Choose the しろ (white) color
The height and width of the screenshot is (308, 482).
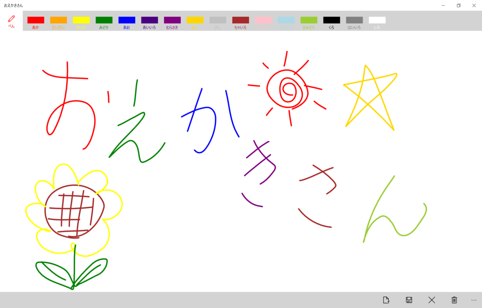pos(377,21)
